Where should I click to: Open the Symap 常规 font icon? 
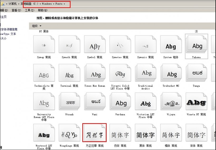(44, 44)
